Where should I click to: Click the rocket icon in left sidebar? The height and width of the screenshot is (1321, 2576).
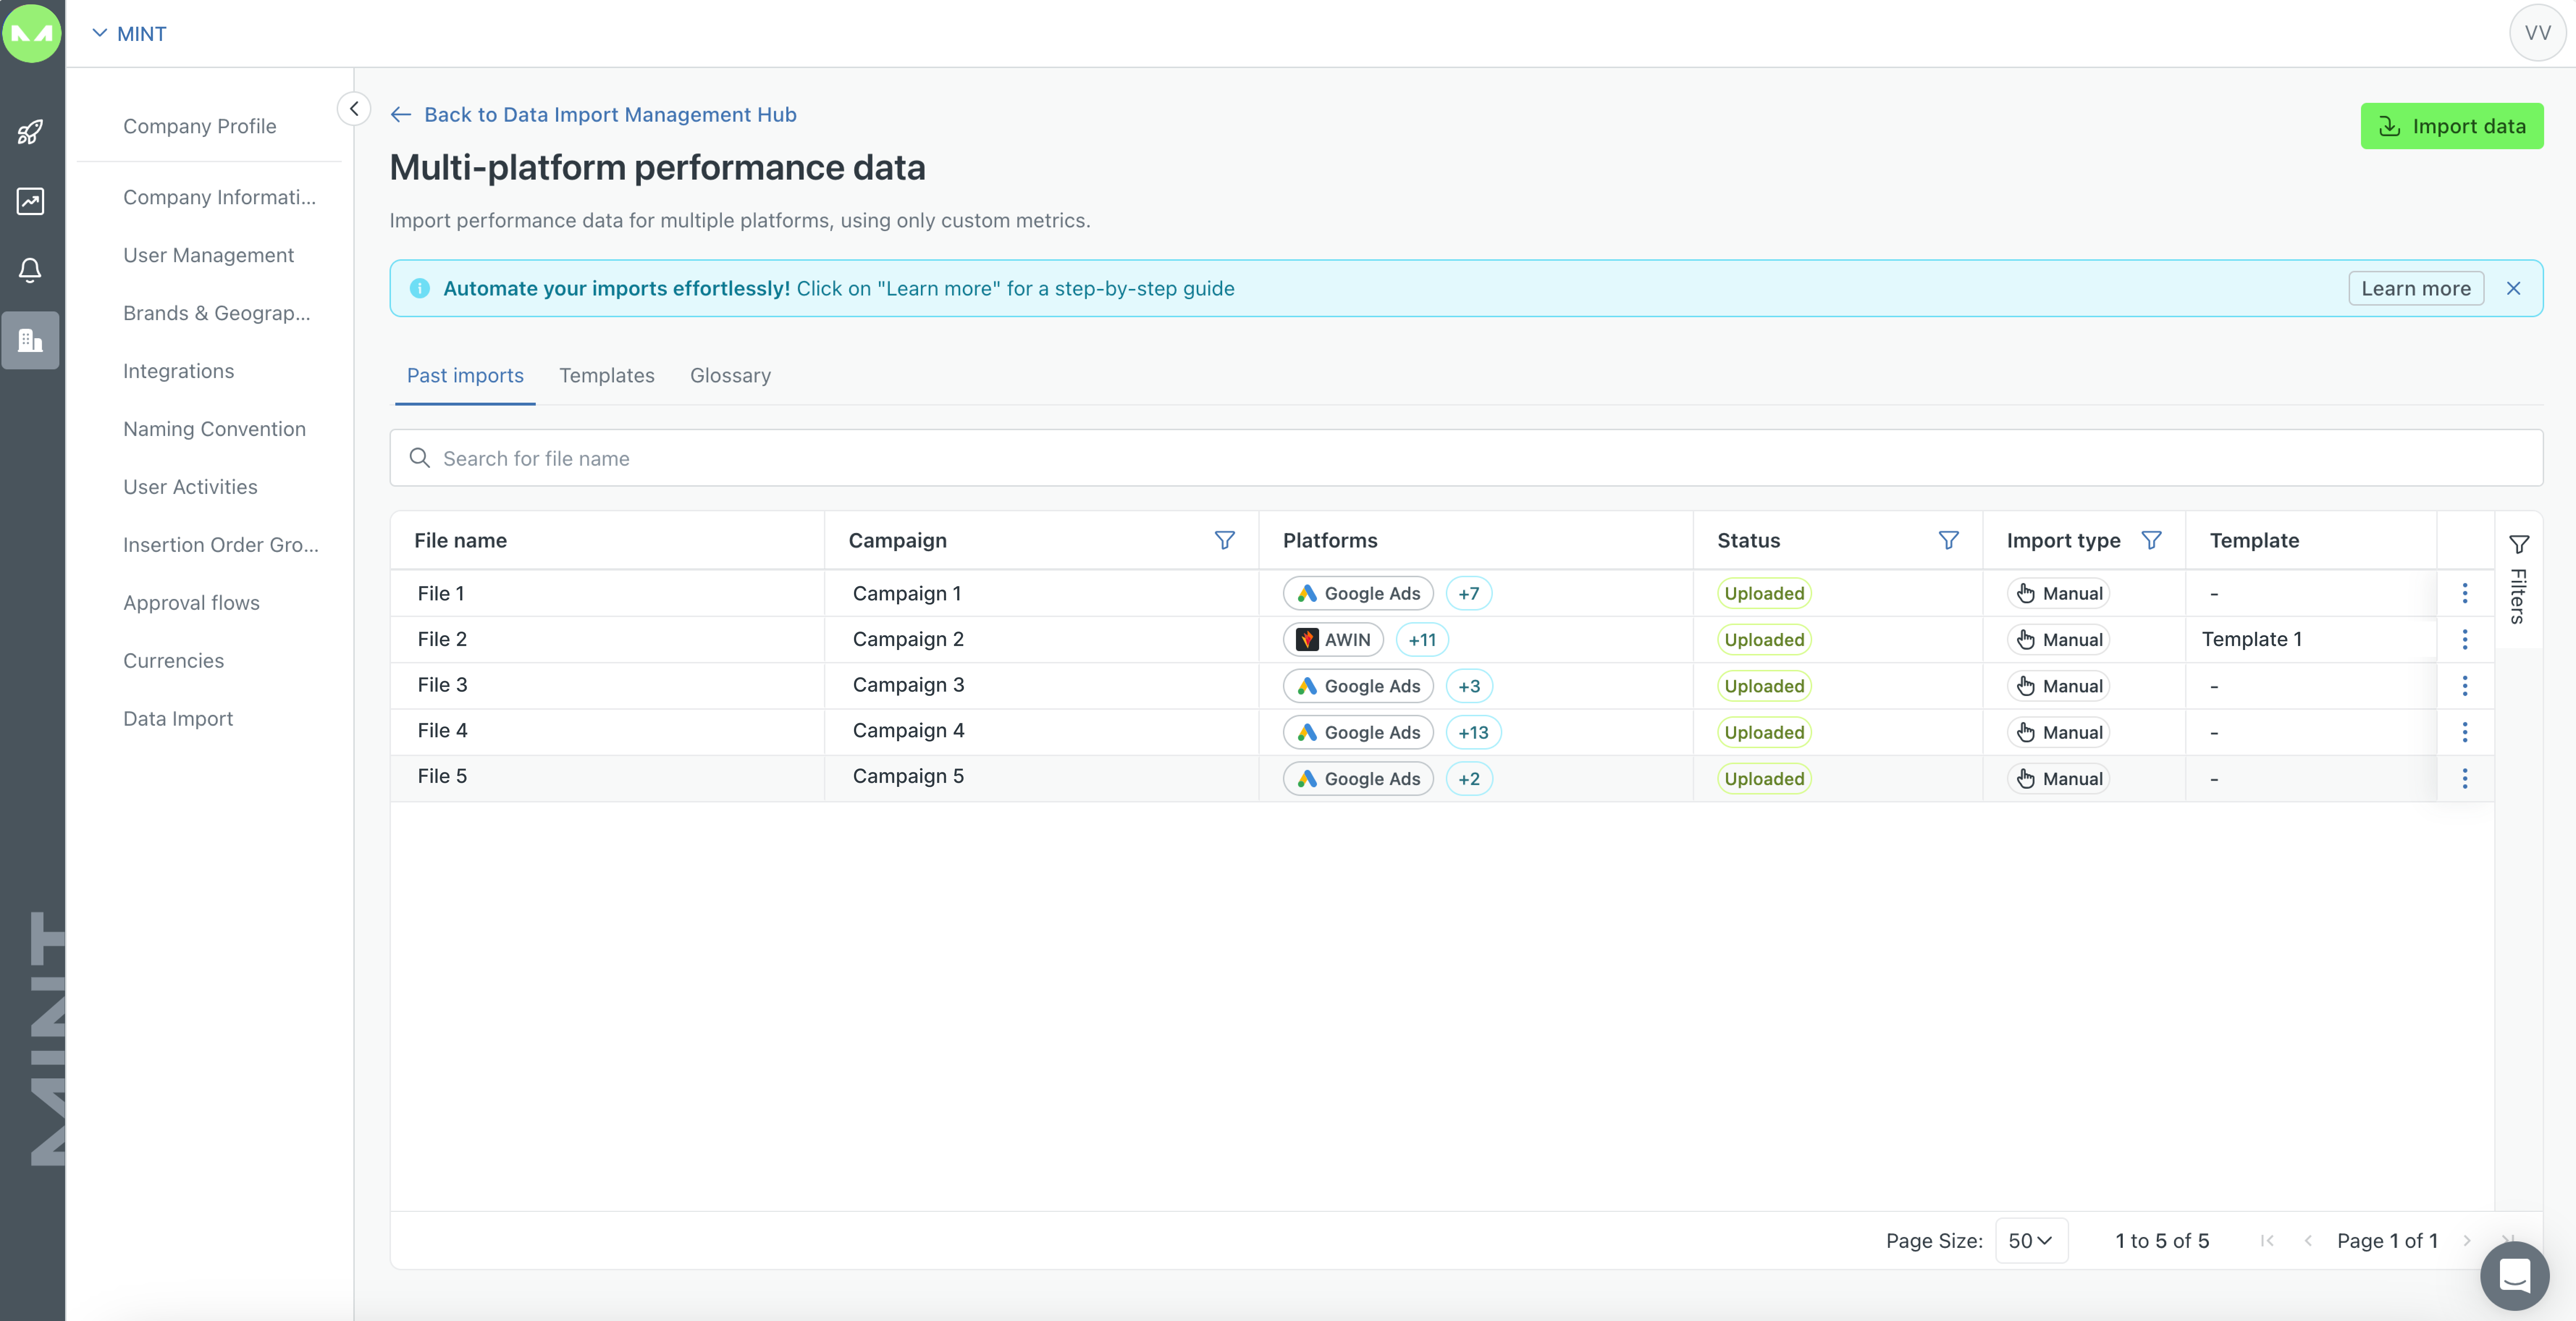30,132
